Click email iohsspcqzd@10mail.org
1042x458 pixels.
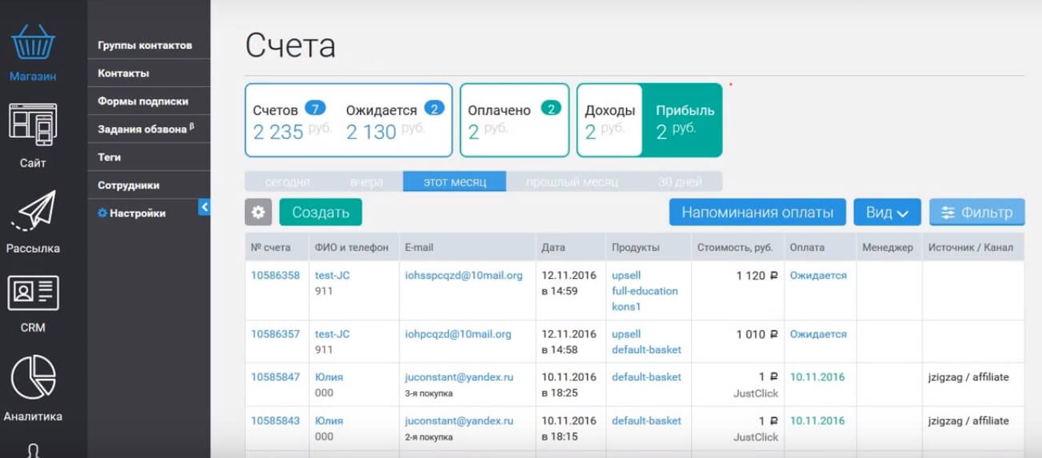click(x=464, y=275)
